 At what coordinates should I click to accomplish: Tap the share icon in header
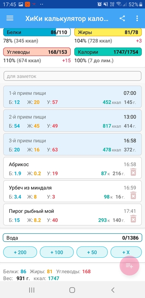pyautogui.click(x=122, y=19)
